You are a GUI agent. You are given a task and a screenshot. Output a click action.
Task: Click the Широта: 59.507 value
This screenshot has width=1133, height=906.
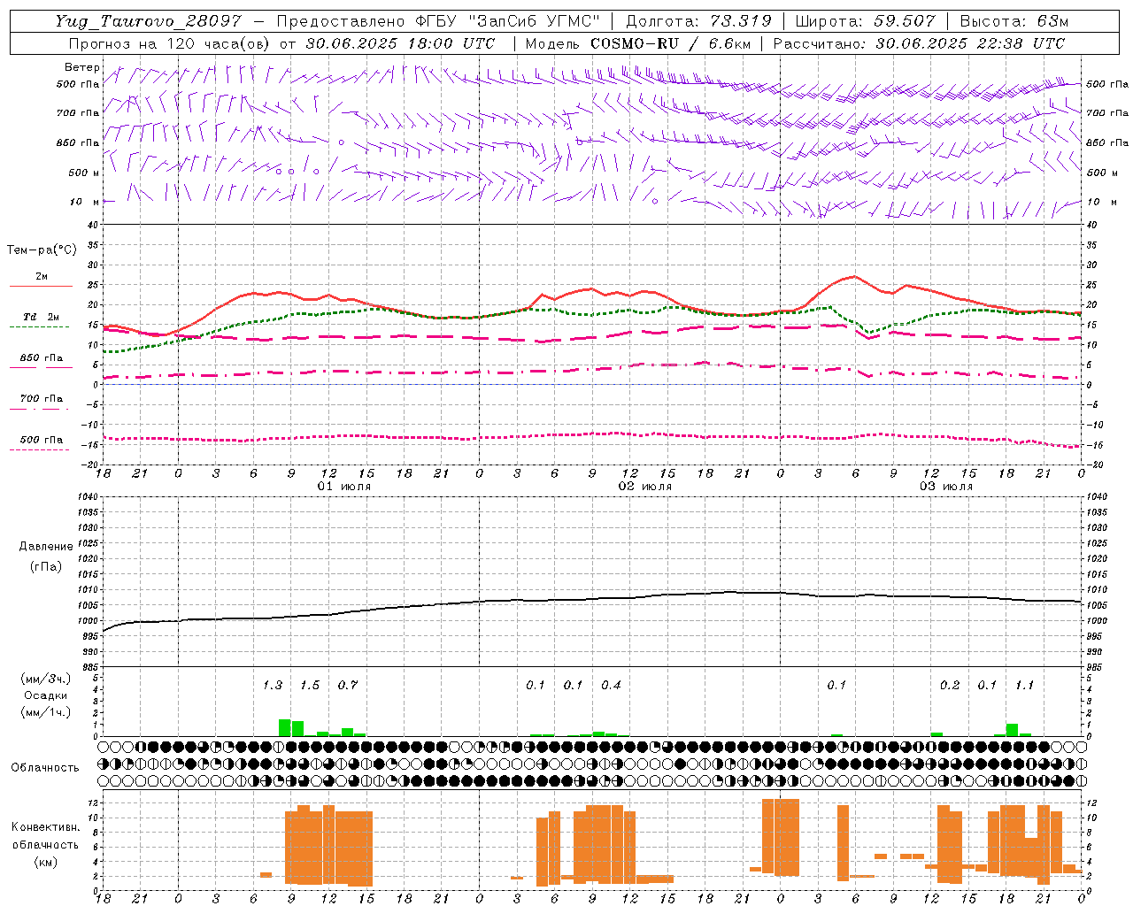pyautogui.click(x=865, y=21)
